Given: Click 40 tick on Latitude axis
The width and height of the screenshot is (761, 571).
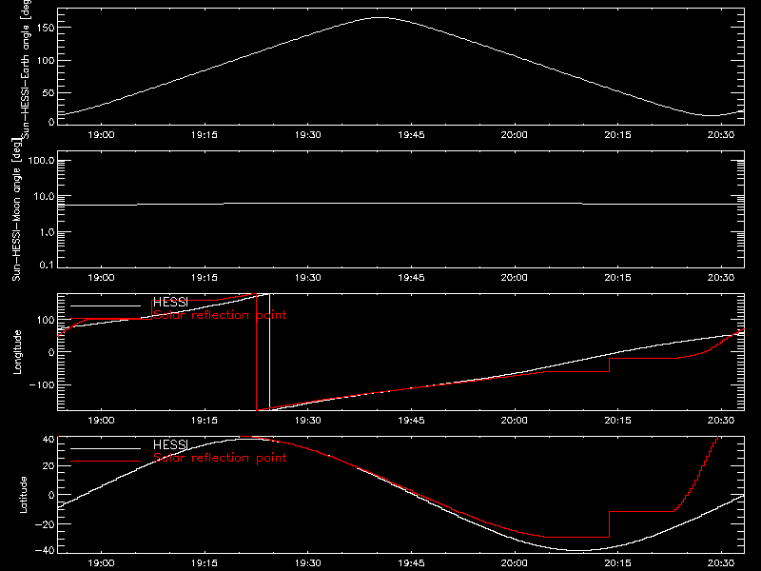Looking at the screenshot, I should pos(49,440).
